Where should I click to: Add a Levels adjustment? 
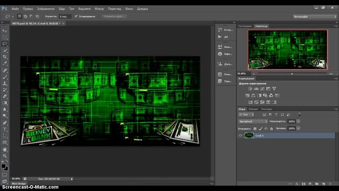[256, 89]
